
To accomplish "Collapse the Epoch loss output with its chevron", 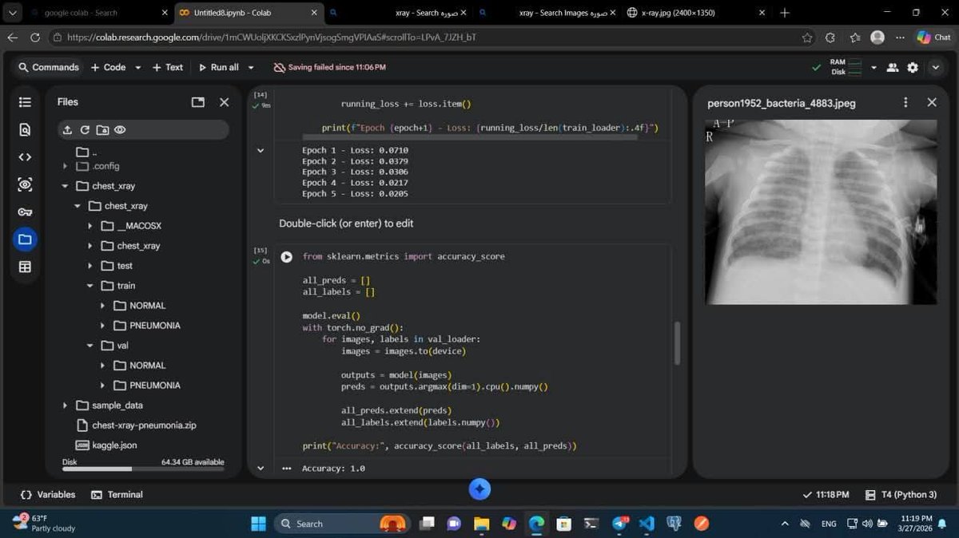I will pyautogui.click(x=260, y=150).
